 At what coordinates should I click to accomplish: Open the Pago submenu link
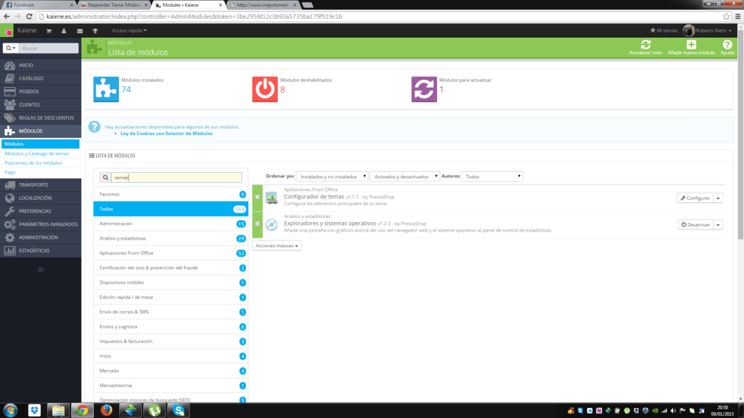pyautogui.click(x=10, y=172)
